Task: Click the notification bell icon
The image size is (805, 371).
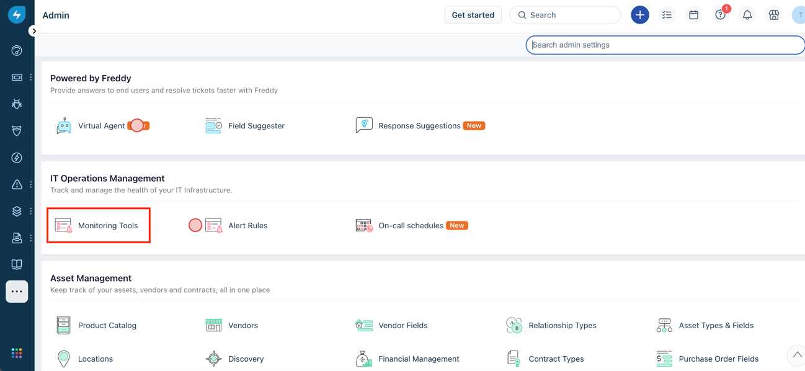Action: click(x=747, y=14)
